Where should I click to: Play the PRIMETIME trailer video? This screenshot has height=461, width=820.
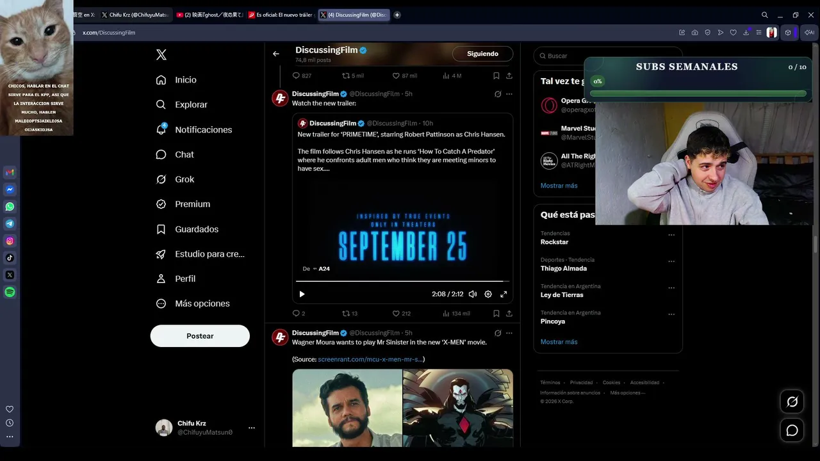pyautogui.click(x=302, y=294)
